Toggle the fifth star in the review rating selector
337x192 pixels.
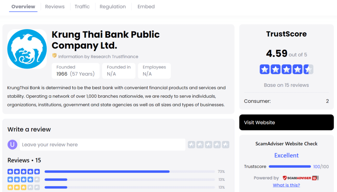point(226,144)
